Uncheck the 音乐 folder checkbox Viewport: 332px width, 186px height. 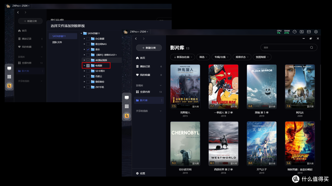tap(88, 50)
